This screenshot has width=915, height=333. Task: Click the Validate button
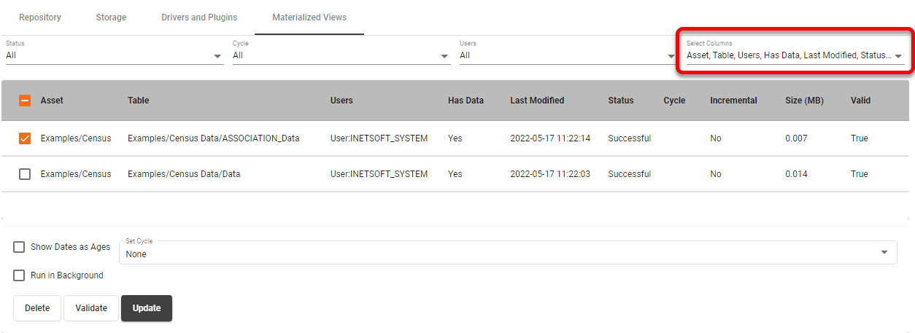point(91,308)
